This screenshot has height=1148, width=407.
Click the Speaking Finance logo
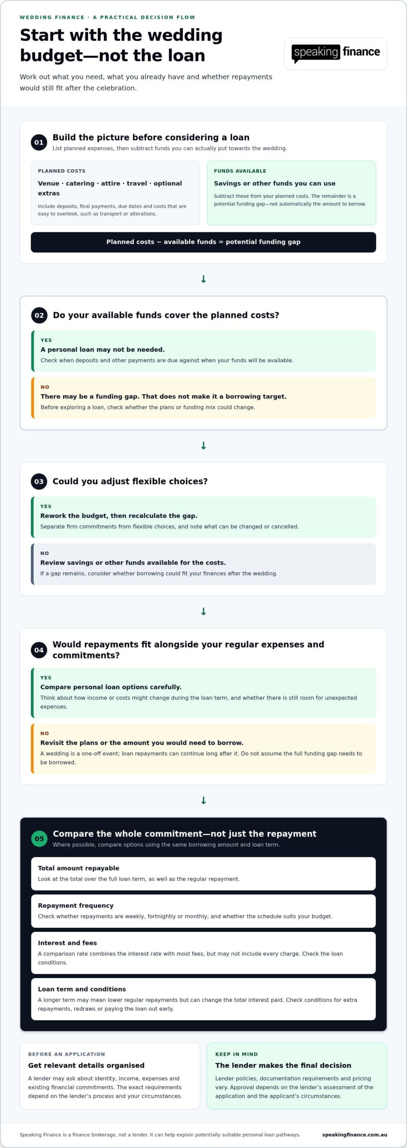tap(336, 54)
